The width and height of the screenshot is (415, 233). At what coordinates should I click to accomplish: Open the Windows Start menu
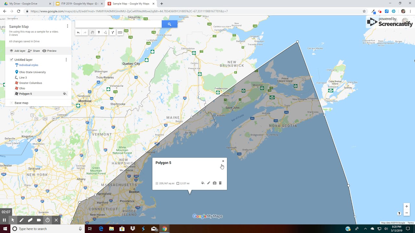click(x=5, y=229)
